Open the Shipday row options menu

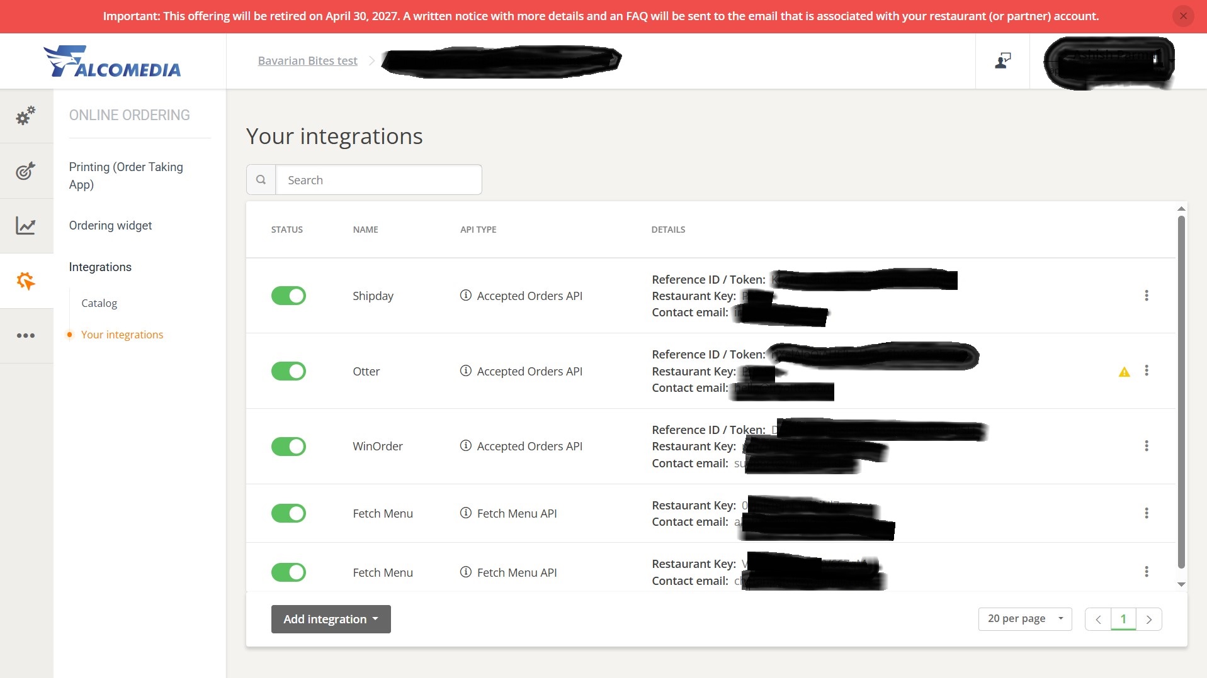click(1146, 296)
